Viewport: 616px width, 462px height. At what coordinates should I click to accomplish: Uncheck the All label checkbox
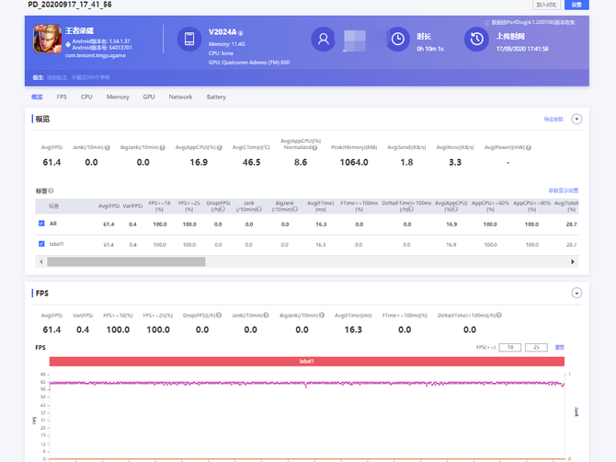pos(41,224)
